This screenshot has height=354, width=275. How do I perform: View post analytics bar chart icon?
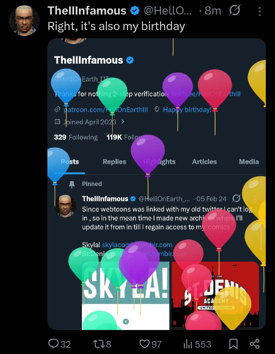188,344
